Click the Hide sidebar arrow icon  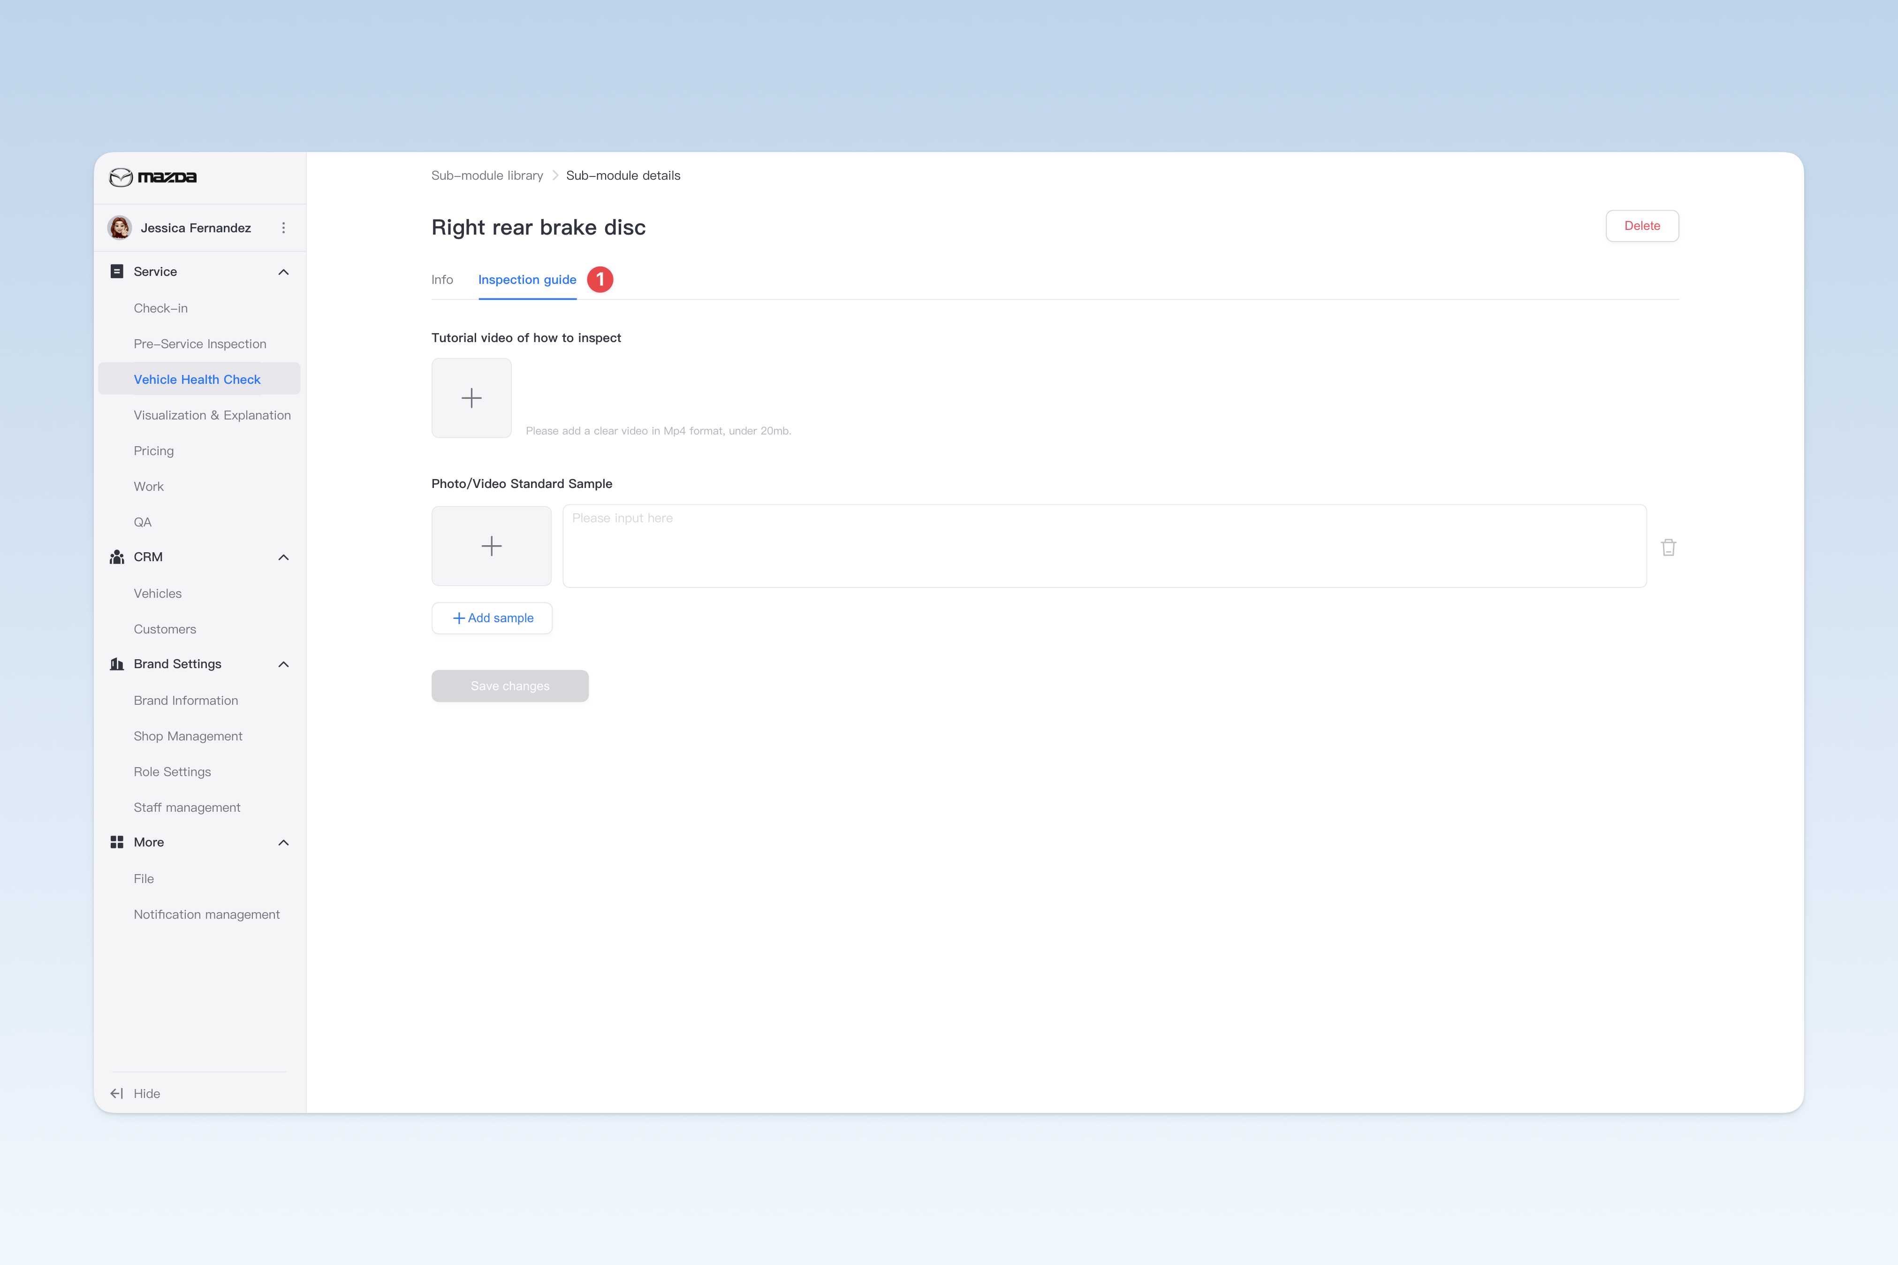pyautogui.click(x=117, y=1093)
